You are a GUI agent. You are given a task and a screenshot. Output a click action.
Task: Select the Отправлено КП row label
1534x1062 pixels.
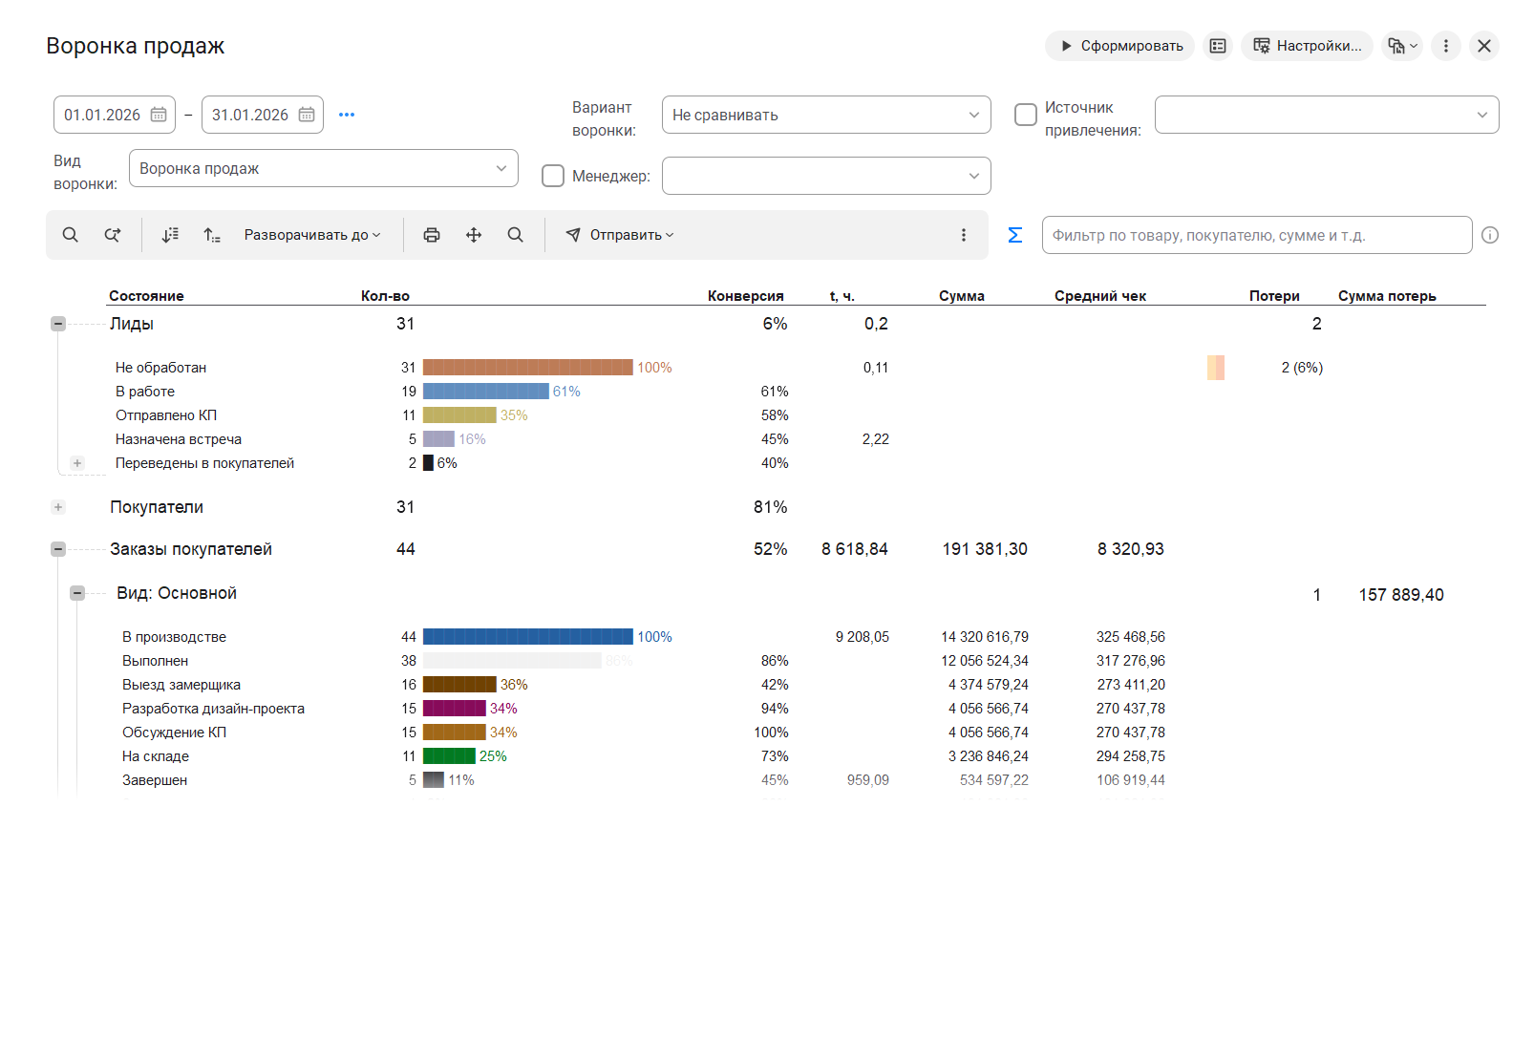tap(166, 415)
